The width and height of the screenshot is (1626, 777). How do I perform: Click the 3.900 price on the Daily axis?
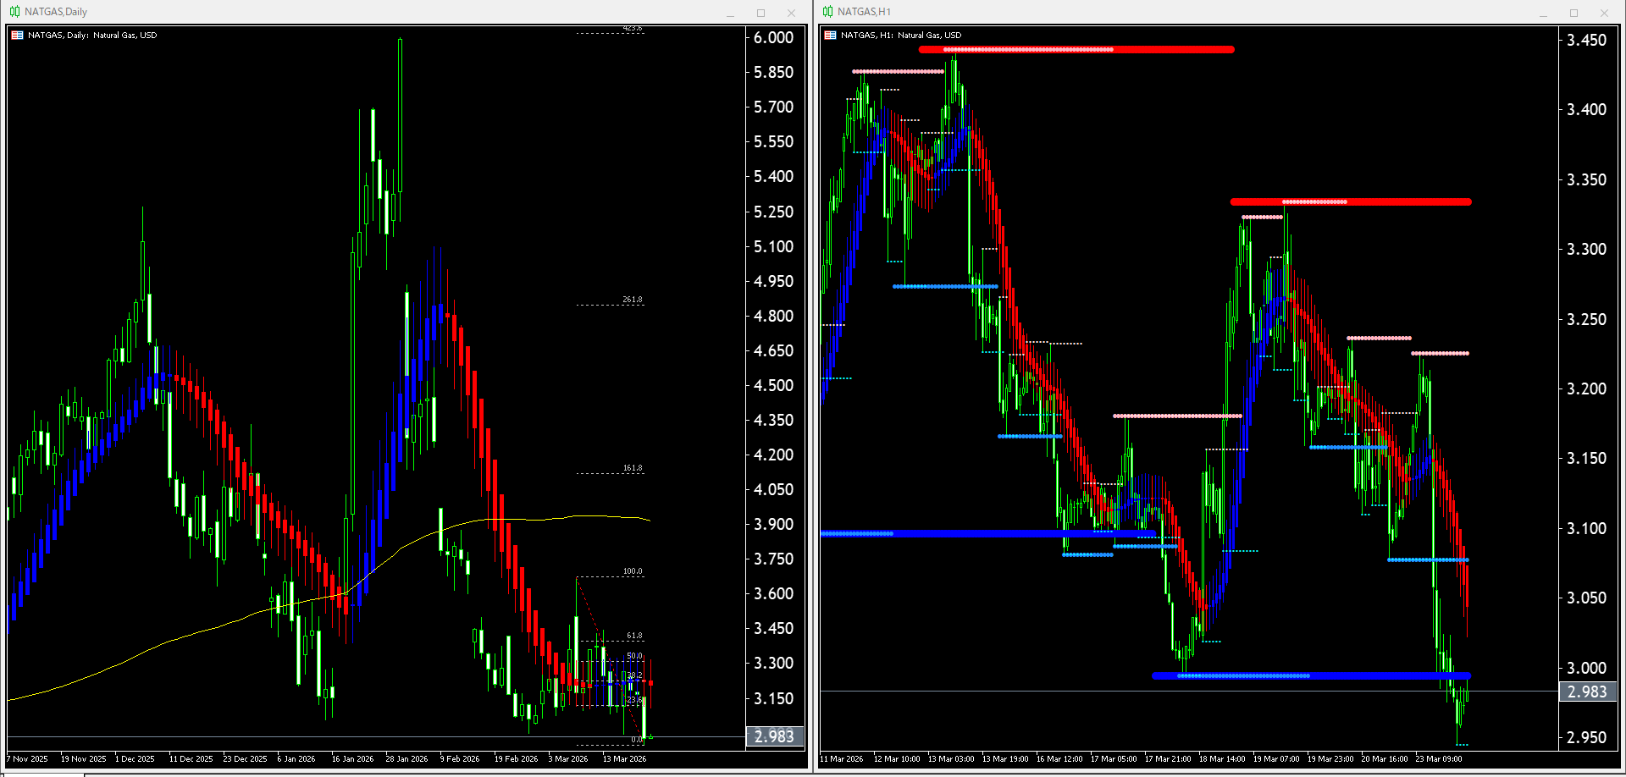coord(774,524)
